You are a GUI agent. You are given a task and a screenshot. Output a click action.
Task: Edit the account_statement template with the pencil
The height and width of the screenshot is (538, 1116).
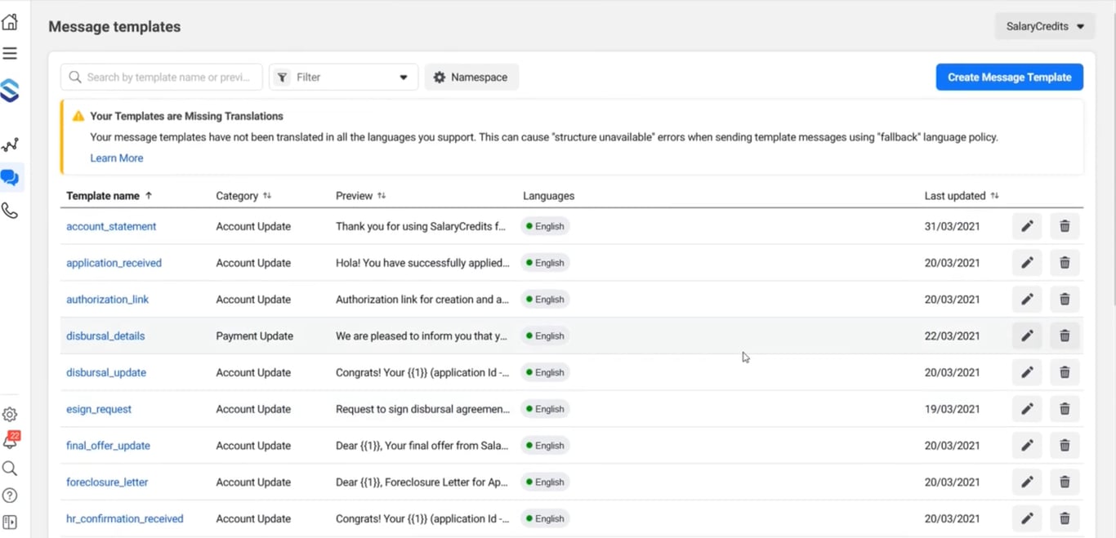point(1027,226)
